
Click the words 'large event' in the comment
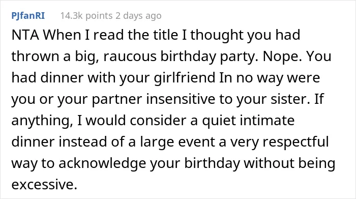point(177,142)
